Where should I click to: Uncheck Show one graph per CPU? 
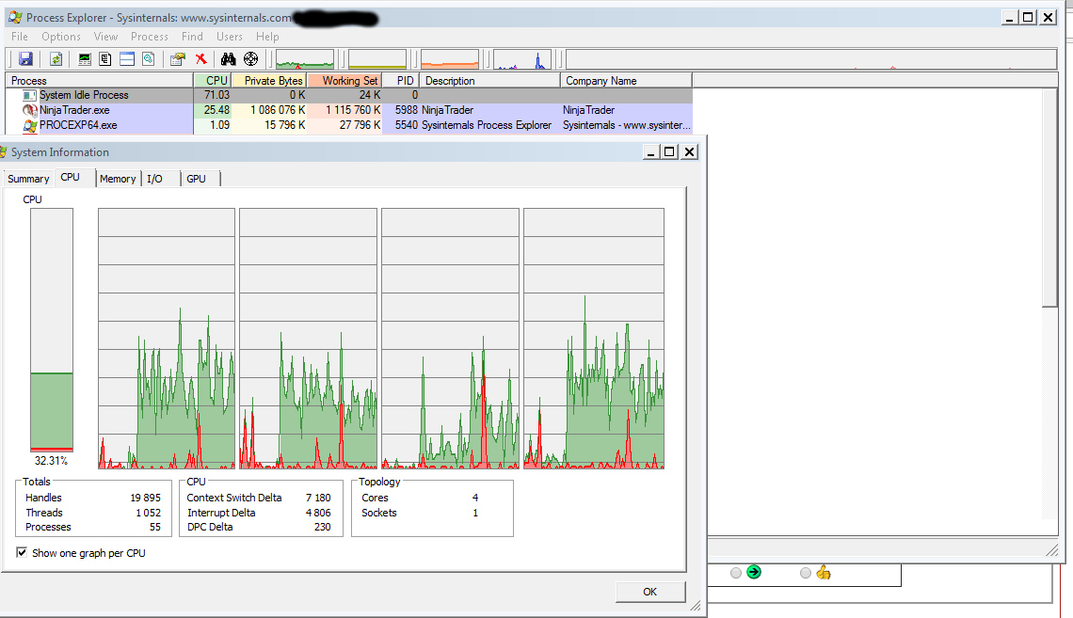point(22,552)
